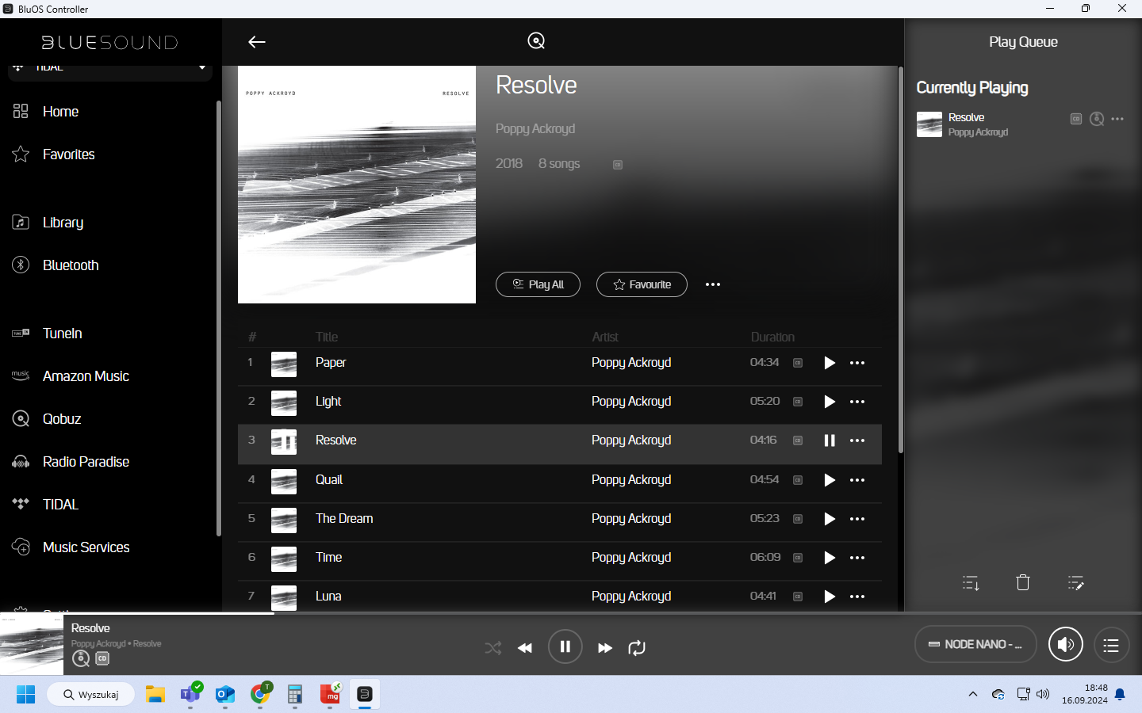Open Favorites in the sidebar

[68, 154]
